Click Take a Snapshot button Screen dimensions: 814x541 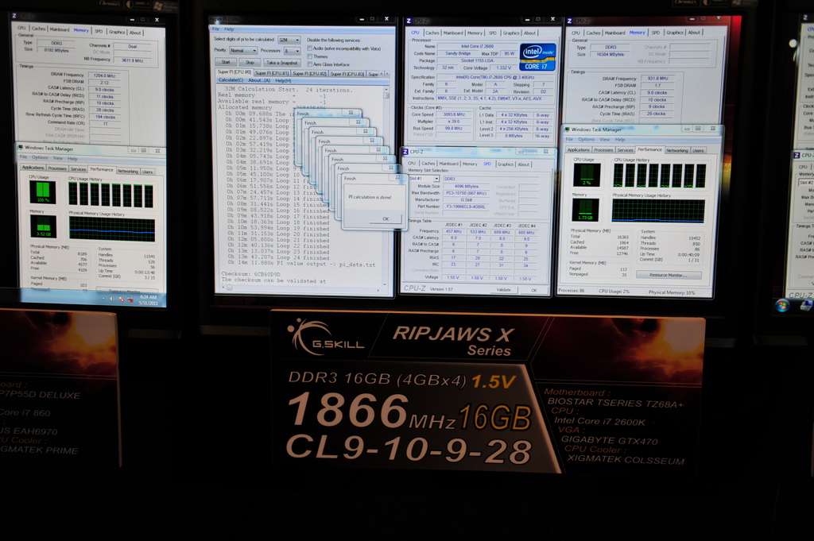[x=281, y=63]
